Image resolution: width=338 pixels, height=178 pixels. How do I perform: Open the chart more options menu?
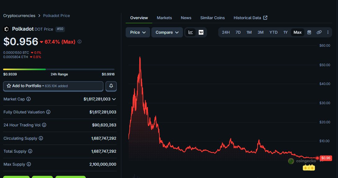pos(328,32)
